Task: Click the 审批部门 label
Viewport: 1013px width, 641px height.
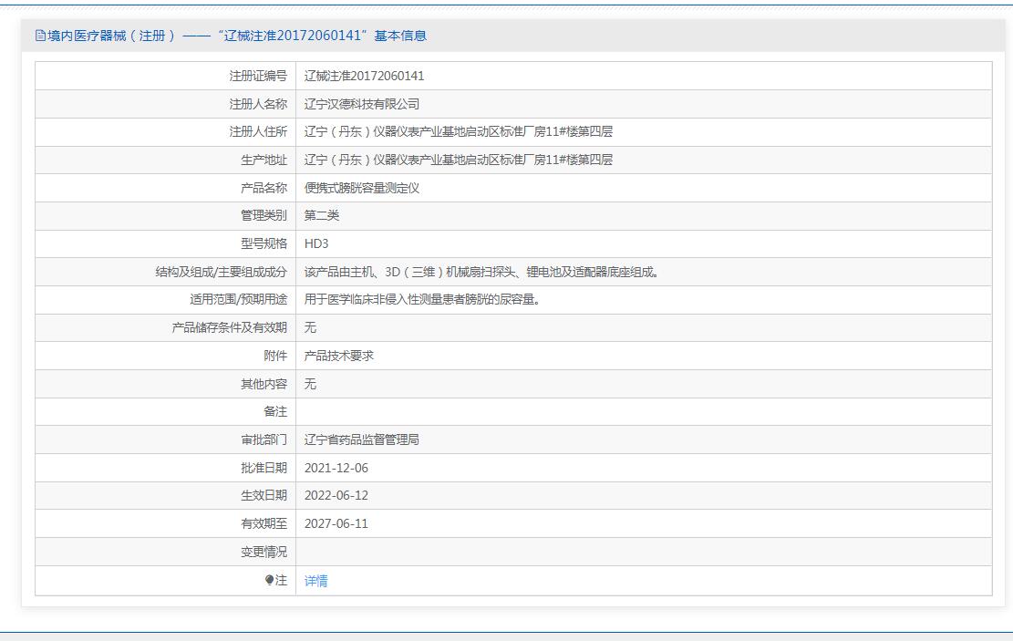Action: pos(264,440)
